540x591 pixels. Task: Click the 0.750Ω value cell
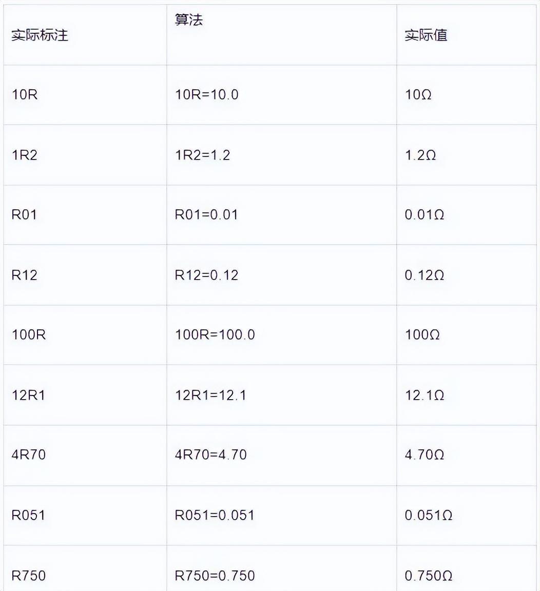pyautogui.click(x=429, y=576)
